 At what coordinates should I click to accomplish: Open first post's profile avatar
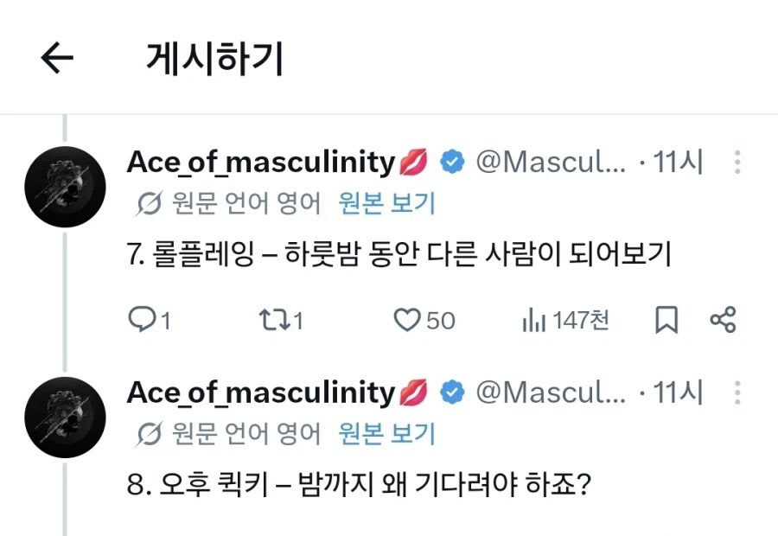(x=65, y=187)
